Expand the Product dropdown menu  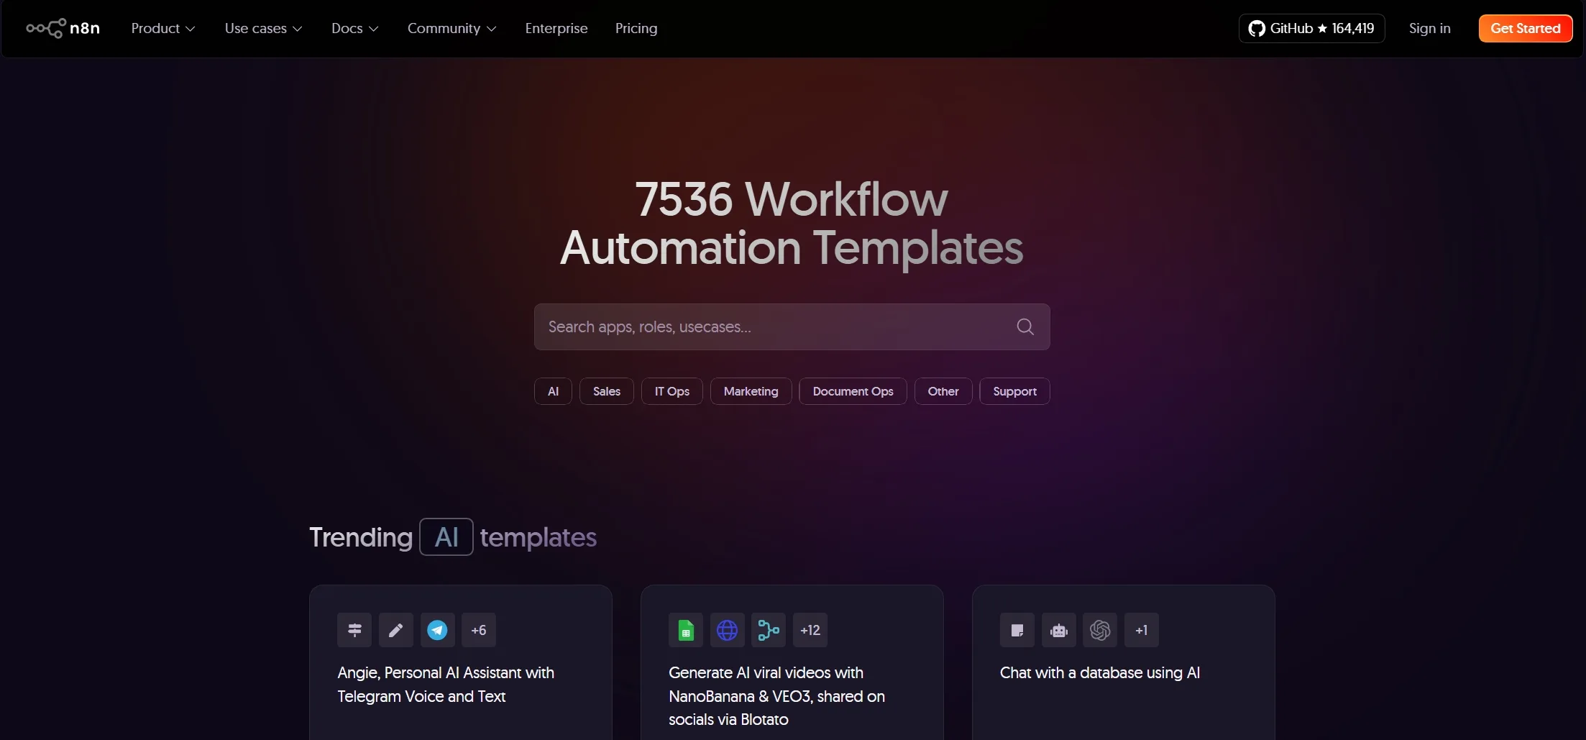coord(162,29)
